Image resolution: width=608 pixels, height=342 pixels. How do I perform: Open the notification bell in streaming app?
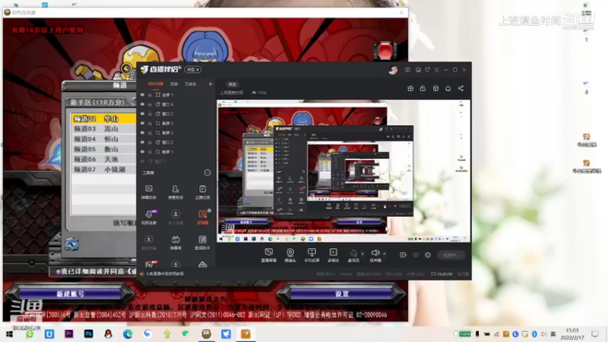(448, 88)
